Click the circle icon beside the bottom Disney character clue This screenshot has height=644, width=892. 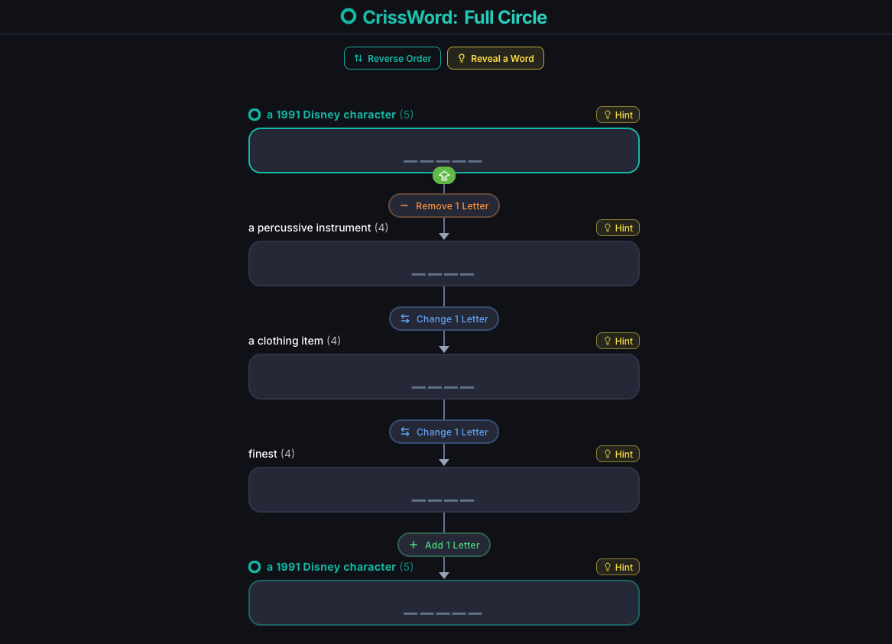[x=254, y=567]
